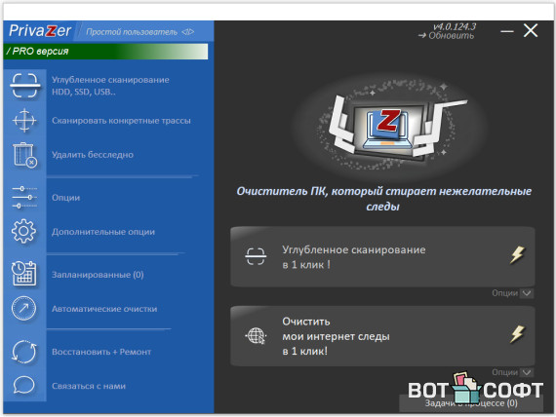Click the gear advanced options icon

pyautogui.click(x=23, y=231)
